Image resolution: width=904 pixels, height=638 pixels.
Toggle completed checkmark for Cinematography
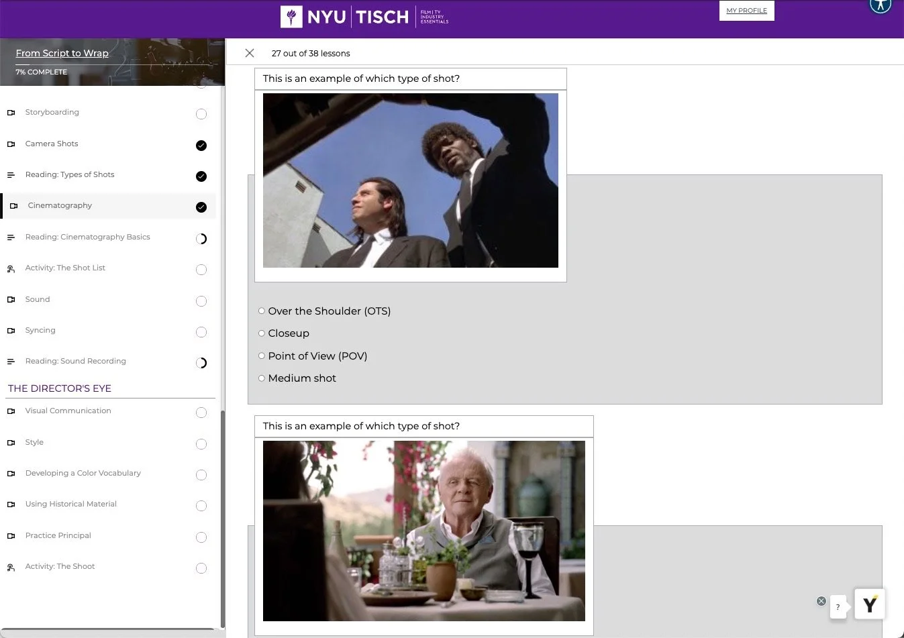coord(201,207)
